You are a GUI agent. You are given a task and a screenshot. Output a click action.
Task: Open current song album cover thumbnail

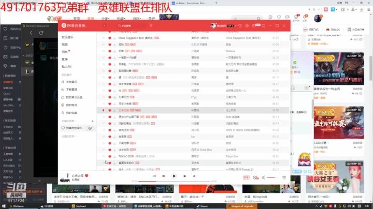tap(65, 177)
